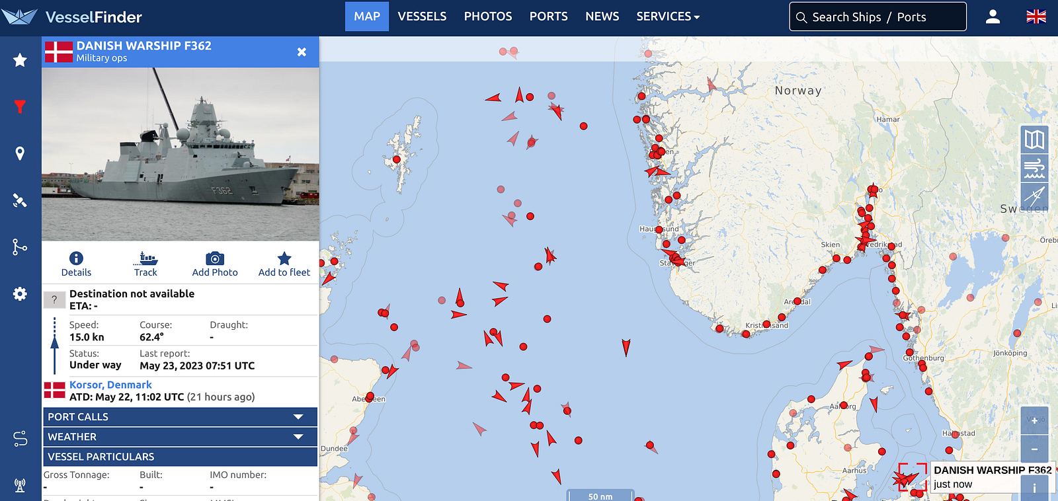Screen dimensions: 1058x501
Task: Open the favorites star in the sidebar
Action: pyautogui.click(x=20, y=60)
